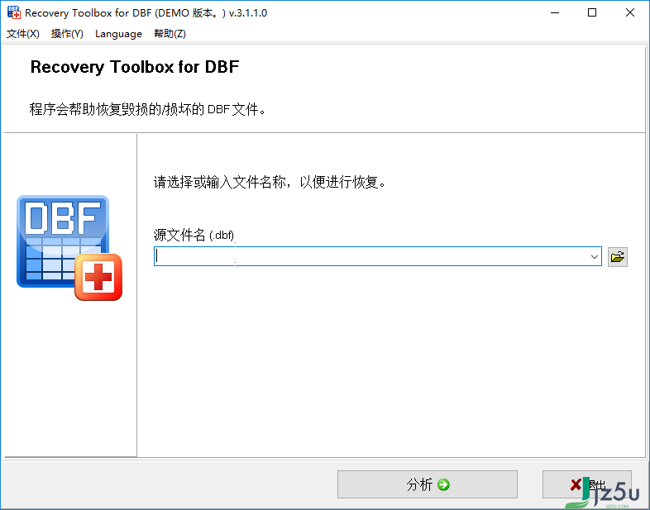Expand the source file name dropdown arrow
The image size is (650, 510).
pos(594,257)
